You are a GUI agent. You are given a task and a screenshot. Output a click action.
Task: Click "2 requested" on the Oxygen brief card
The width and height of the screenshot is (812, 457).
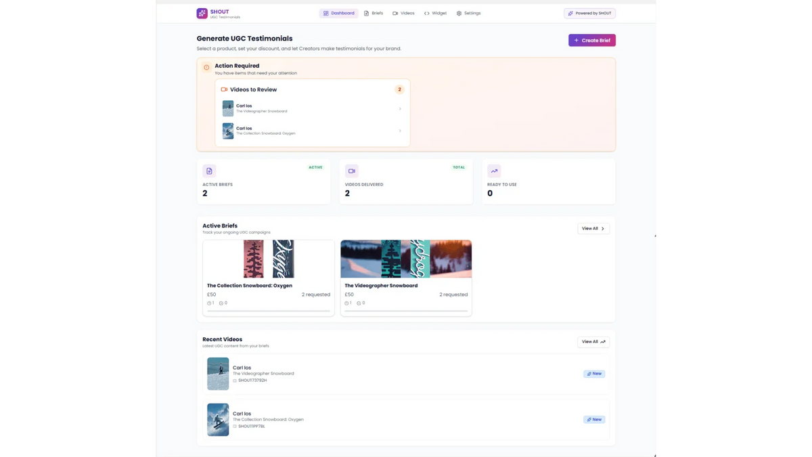point(316,295)
